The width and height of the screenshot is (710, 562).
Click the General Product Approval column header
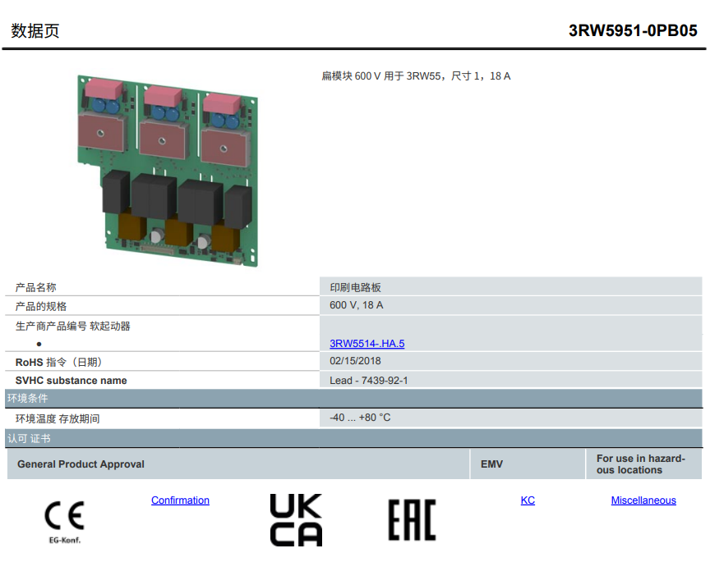pos(238,464)
